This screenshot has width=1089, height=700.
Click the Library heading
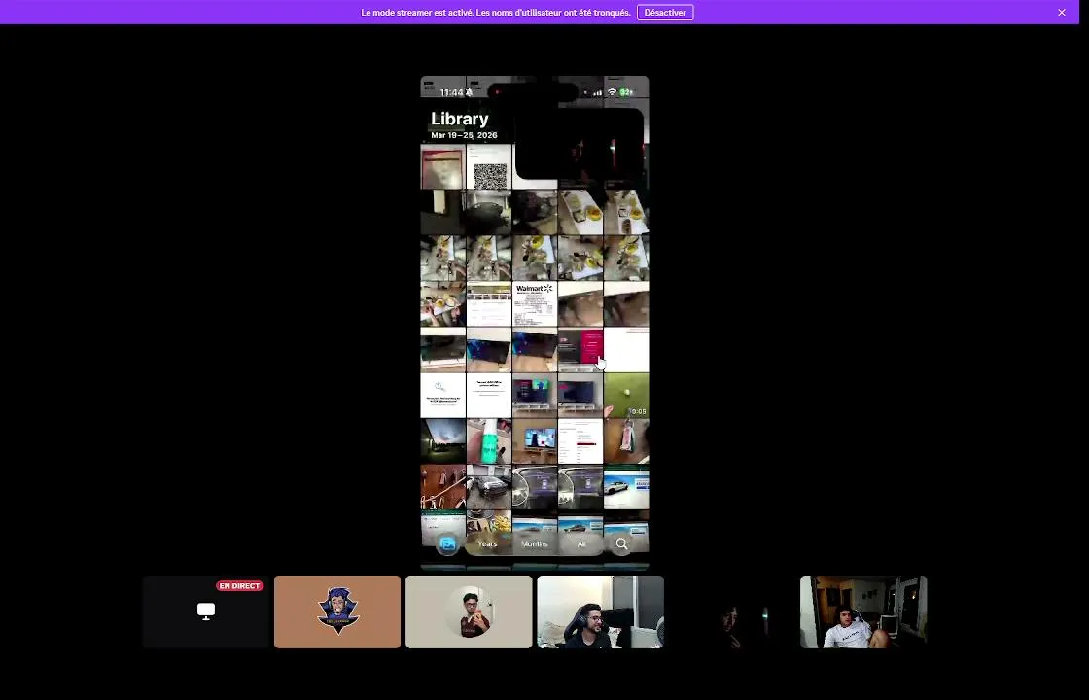tap(459, 119)
